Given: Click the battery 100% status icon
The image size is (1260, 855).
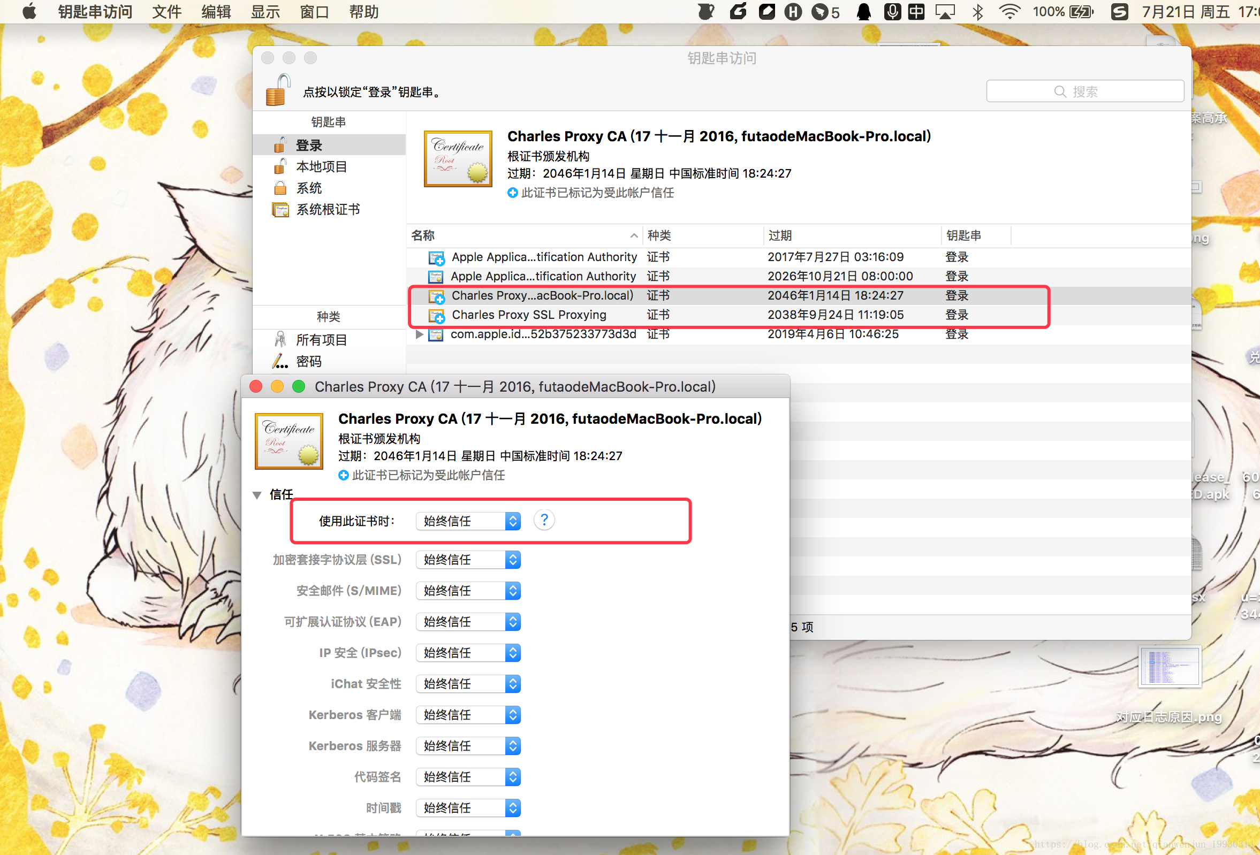Looking at the screenshot, I should [1063, 11].
